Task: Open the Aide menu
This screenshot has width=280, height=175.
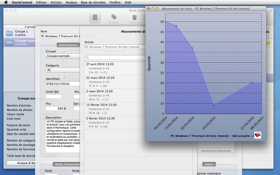Action: 128,2
